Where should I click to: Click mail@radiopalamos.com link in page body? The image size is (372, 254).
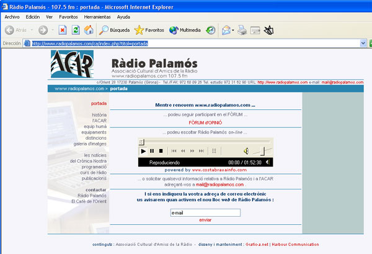click(x=219, y=184)
